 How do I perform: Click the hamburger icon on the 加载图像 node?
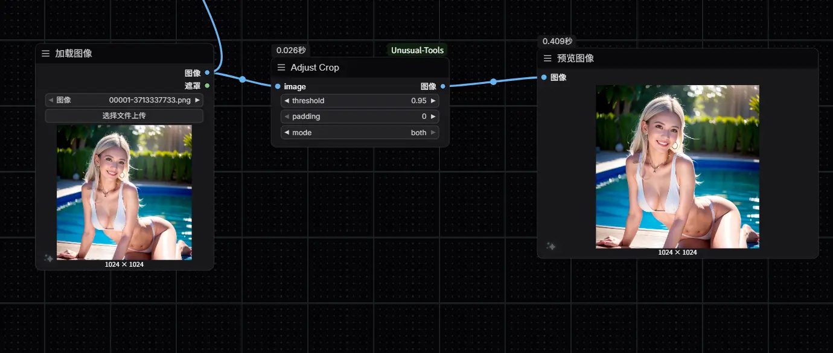coord(45,53)
